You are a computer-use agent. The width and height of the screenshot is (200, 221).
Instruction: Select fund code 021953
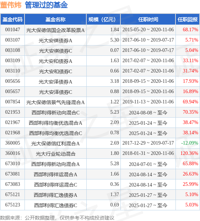tap(12, 112)
